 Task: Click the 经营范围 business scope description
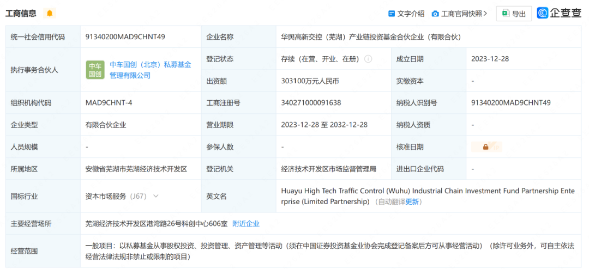[x=330, y=251]
